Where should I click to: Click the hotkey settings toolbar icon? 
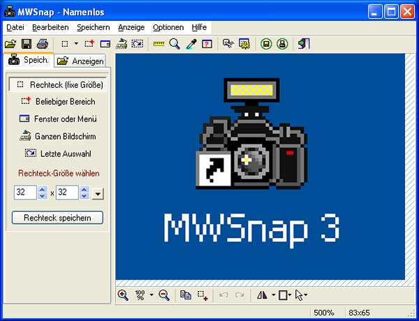(x=228, y=44)
